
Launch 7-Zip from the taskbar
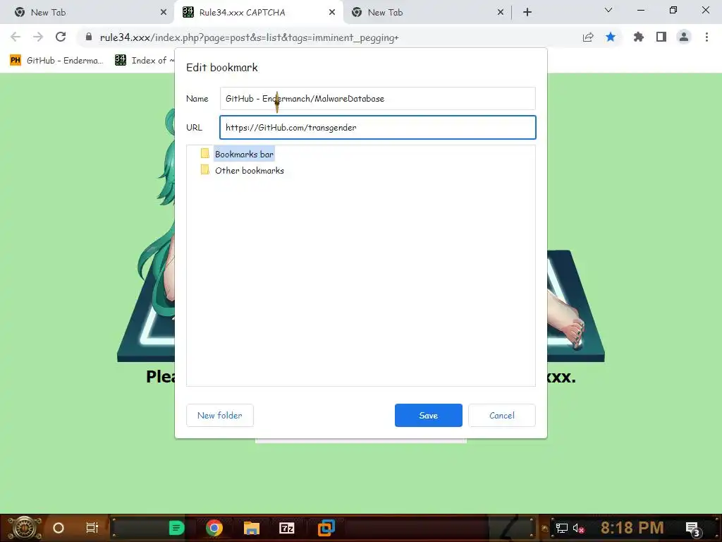pos(287,528)
